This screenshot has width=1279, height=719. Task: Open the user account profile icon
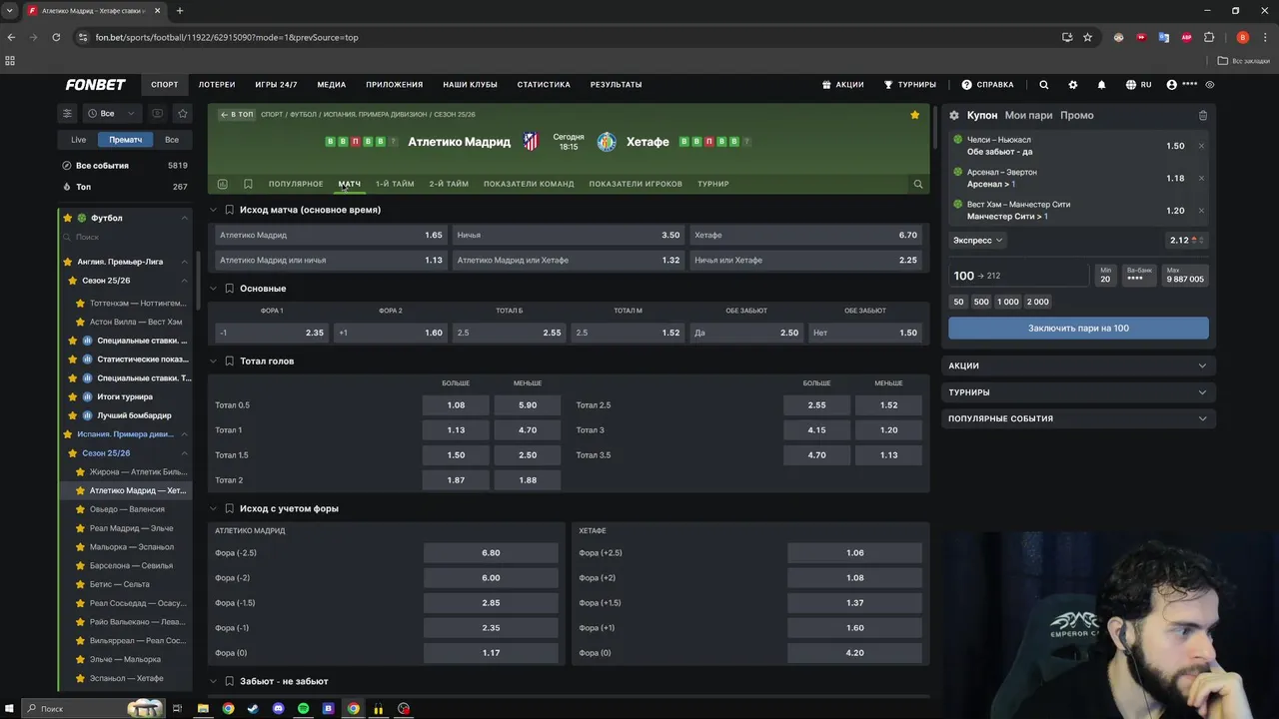pos(1171,85)
